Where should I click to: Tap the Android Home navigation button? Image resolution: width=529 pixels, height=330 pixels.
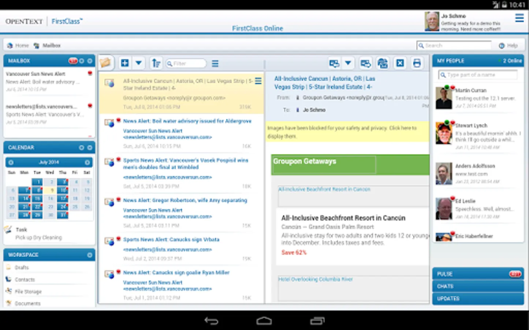click(x=264, y=321)
